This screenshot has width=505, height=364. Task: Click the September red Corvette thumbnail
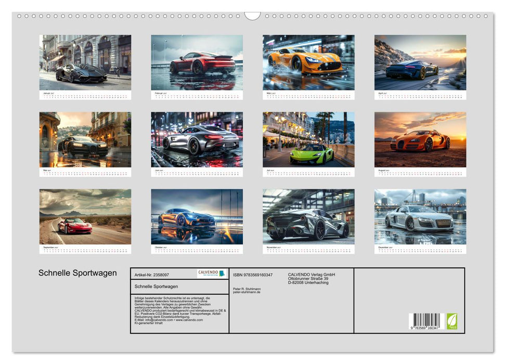point(85,216)
